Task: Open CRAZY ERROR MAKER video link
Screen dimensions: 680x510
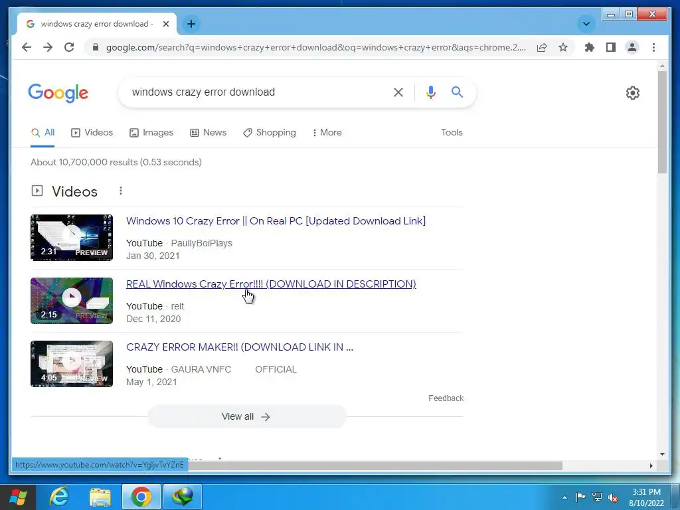Action: (239, 347)
